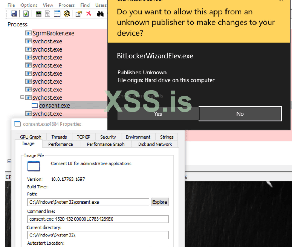This screenshot has height=247, width=295.
Task: Collapse the svchost.exe node above consent.exe
Action: 22,97
